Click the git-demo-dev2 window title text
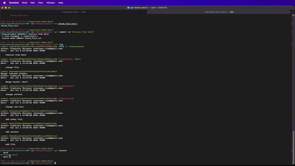295x166 pixels. pyautogui.click(x=148, y=8)
